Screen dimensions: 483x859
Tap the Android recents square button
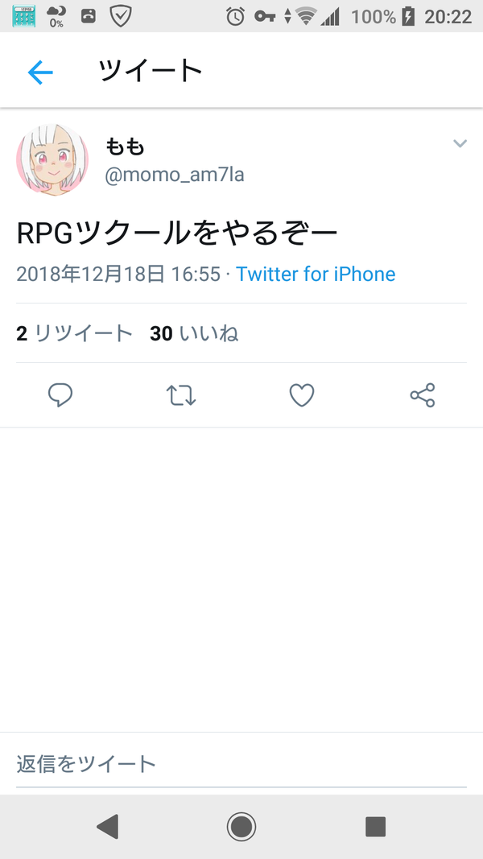click(x=376, y=826)
